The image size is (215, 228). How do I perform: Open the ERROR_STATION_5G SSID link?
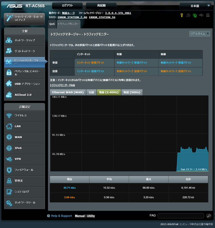click(x=102, y=17)
